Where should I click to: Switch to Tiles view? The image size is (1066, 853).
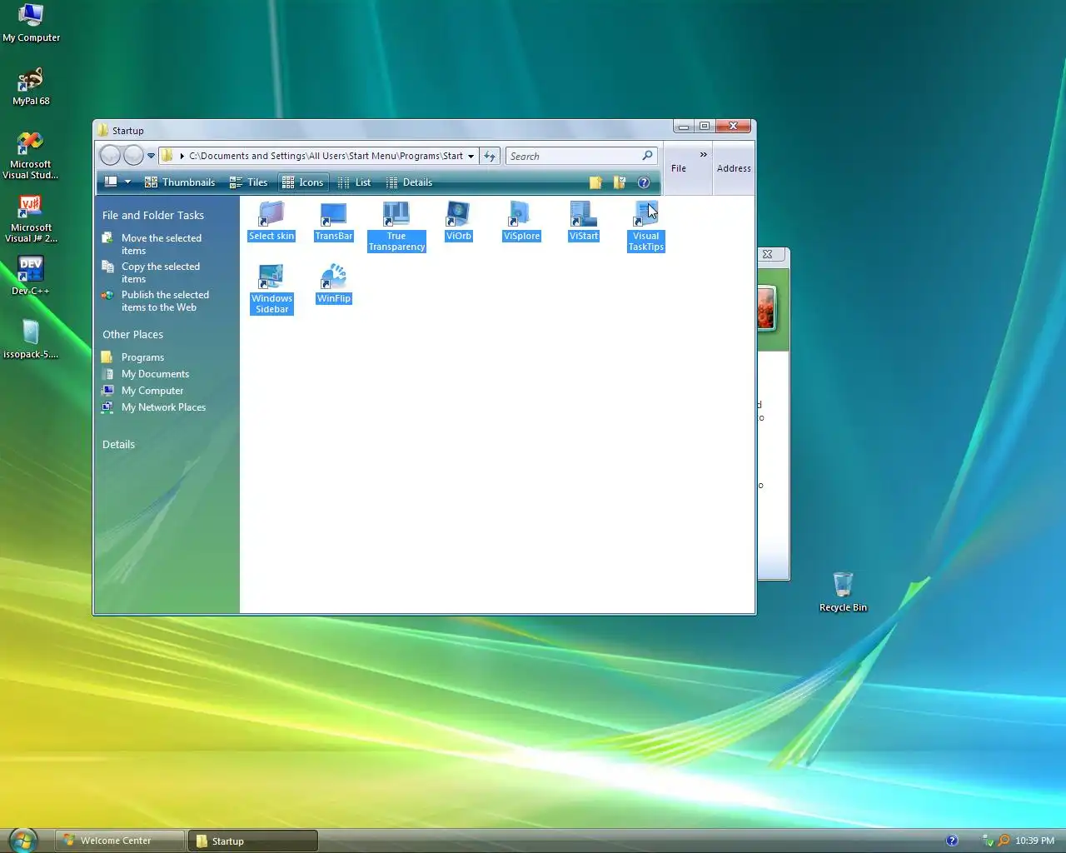(x=248, y=182)
